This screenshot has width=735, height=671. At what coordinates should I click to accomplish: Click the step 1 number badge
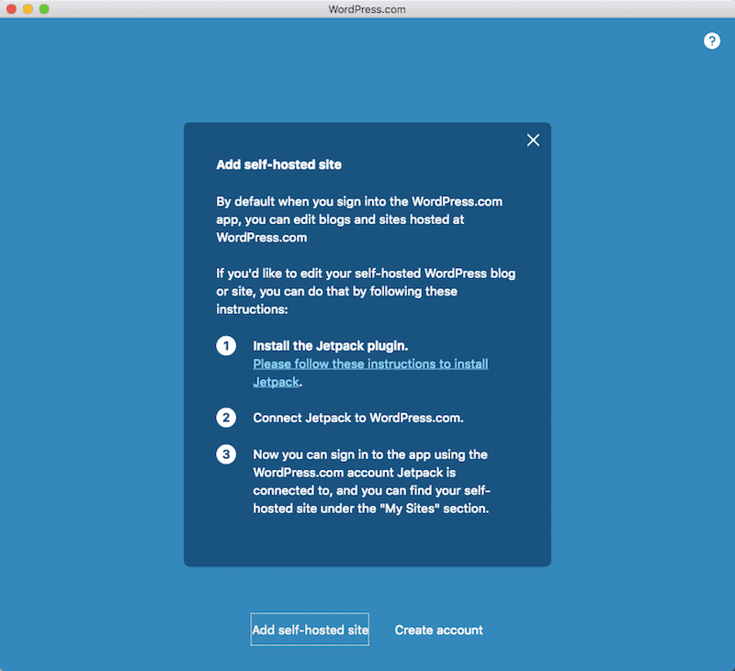click(226, 345)
